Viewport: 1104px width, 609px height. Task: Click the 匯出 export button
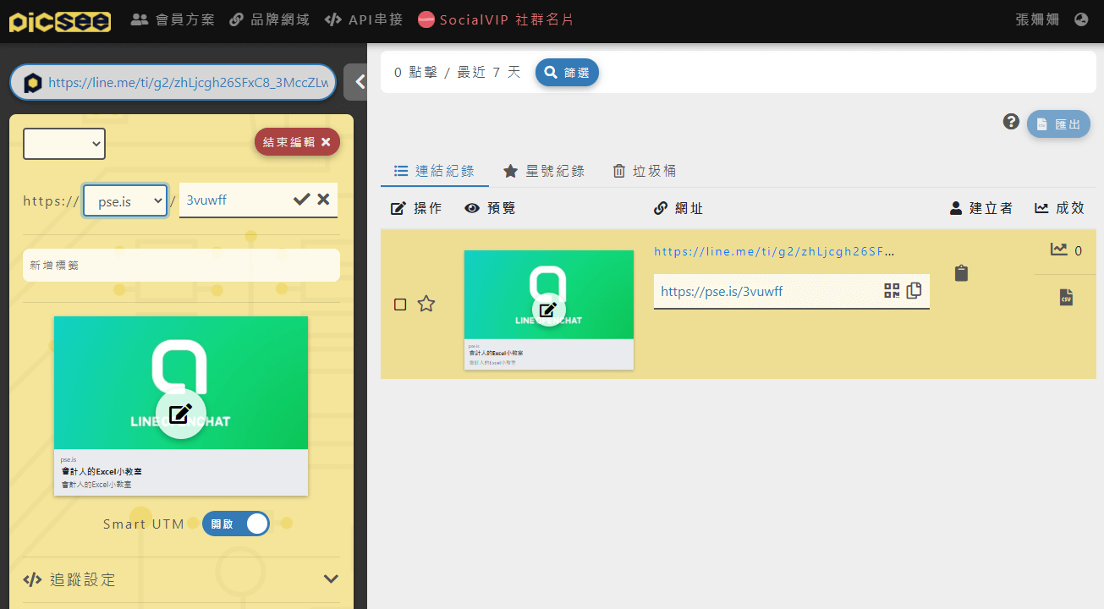pos(1058,124)
